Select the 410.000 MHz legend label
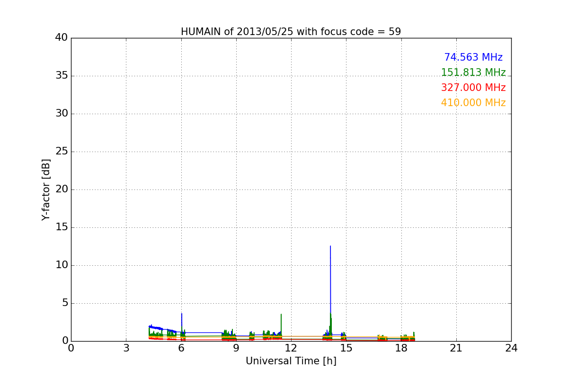This screenshot has height=379, width=568. point(473,103)
